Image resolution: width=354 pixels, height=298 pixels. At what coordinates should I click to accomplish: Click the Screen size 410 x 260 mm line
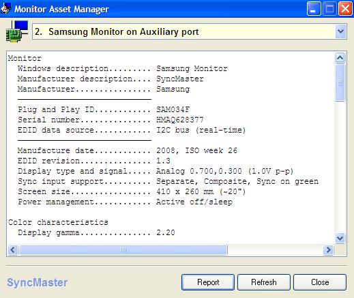[x=132, y=191]
